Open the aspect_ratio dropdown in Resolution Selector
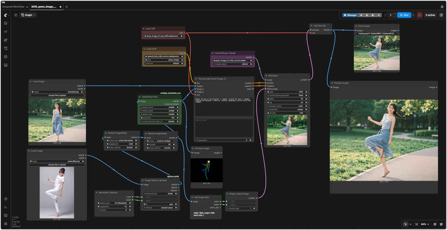Viewport: 447px width, 230px height. pyautogui.click(x=115, y=203)
